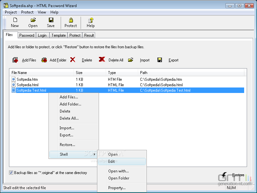Choose Restore... in context menu

(74, 144)
